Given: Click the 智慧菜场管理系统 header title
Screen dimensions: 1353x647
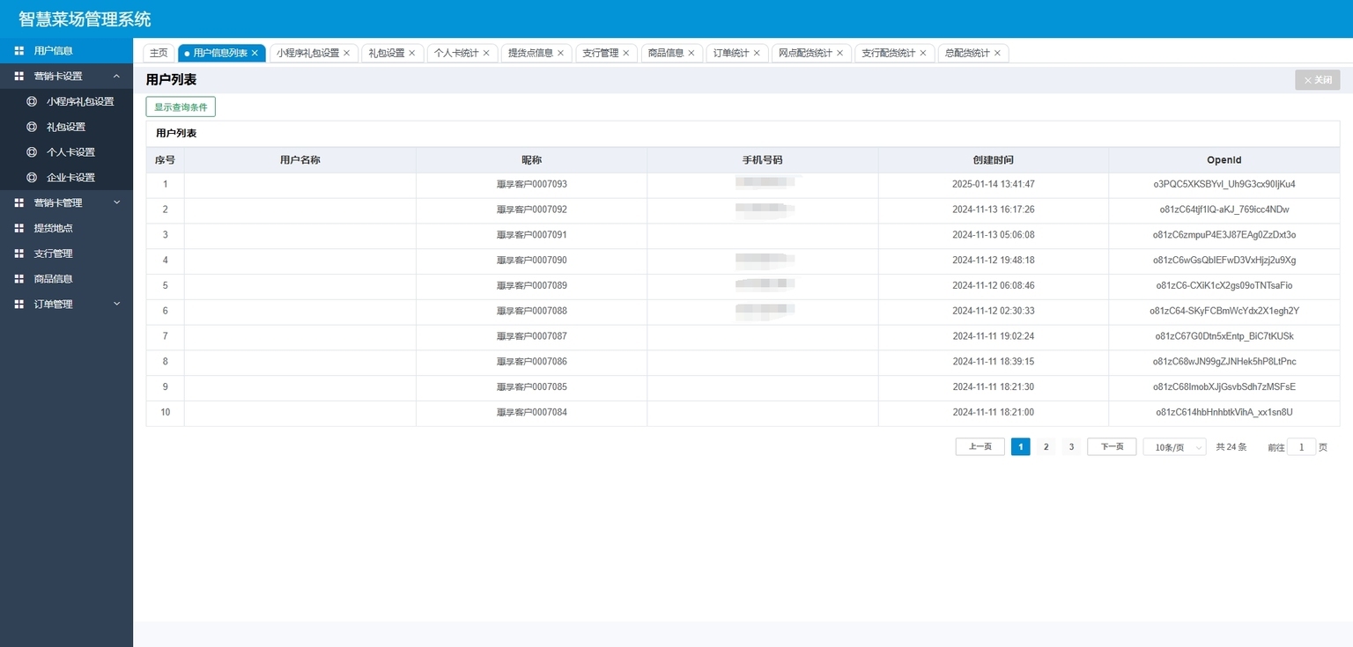Looking at the screenshot, I should 85,18.
